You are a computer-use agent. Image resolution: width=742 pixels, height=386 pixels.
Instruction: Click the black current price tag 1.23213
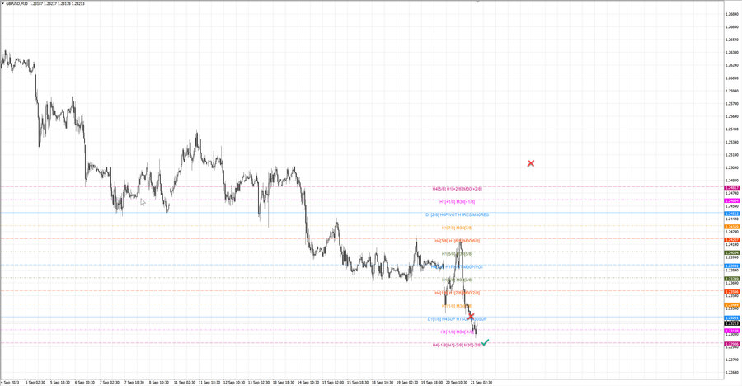pos(732,323)
